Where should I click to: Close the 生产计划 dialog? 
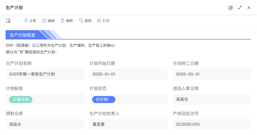249,8
